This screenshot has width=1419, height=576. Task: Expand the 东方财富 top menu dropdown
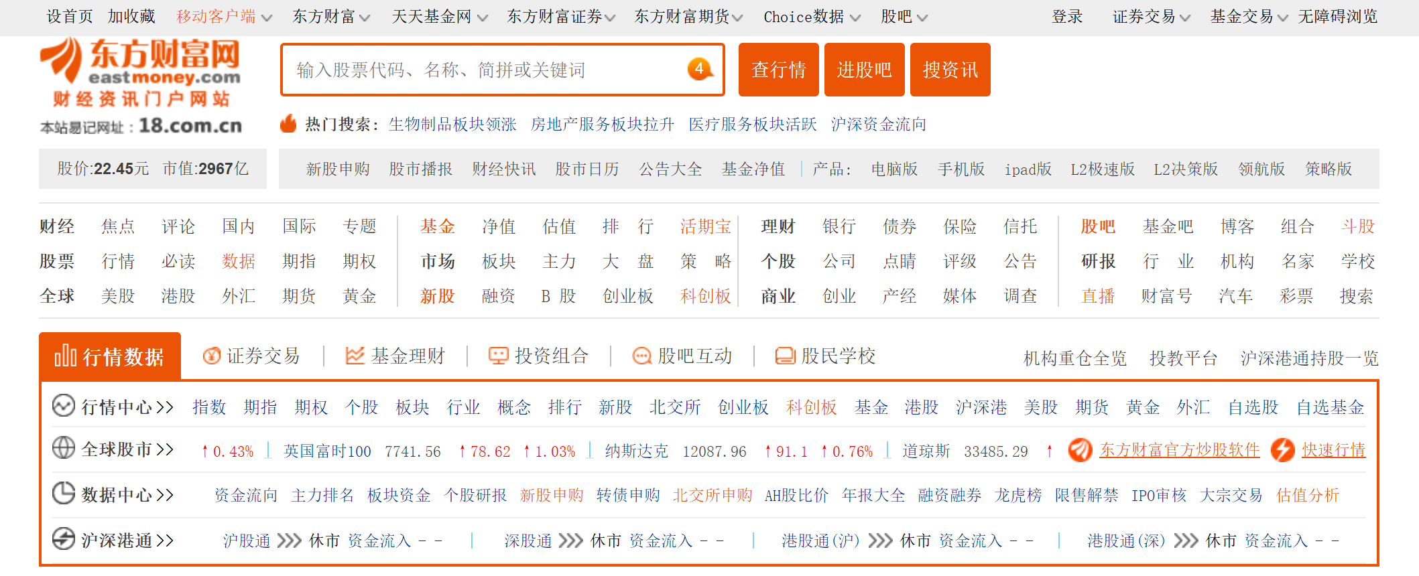pos(365,18)
